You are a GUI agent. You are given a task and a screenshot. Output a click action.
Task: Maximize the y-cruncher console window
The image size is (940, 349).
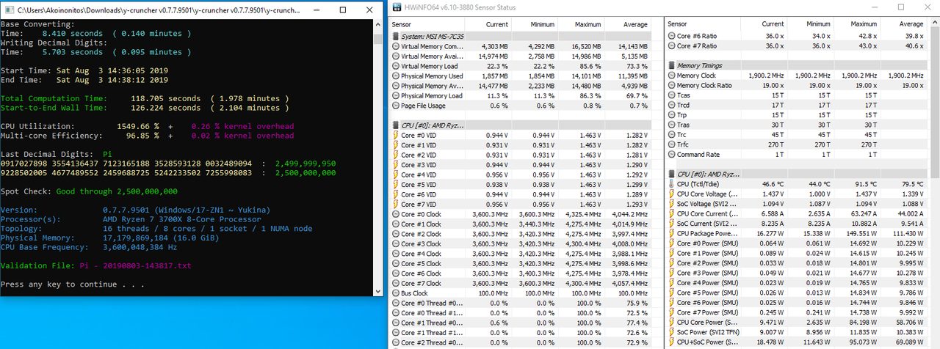pos(344,11)
